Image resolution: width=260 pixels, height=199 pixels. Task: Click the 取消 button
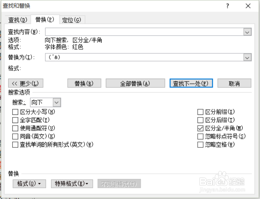click(x=234, y=83)
